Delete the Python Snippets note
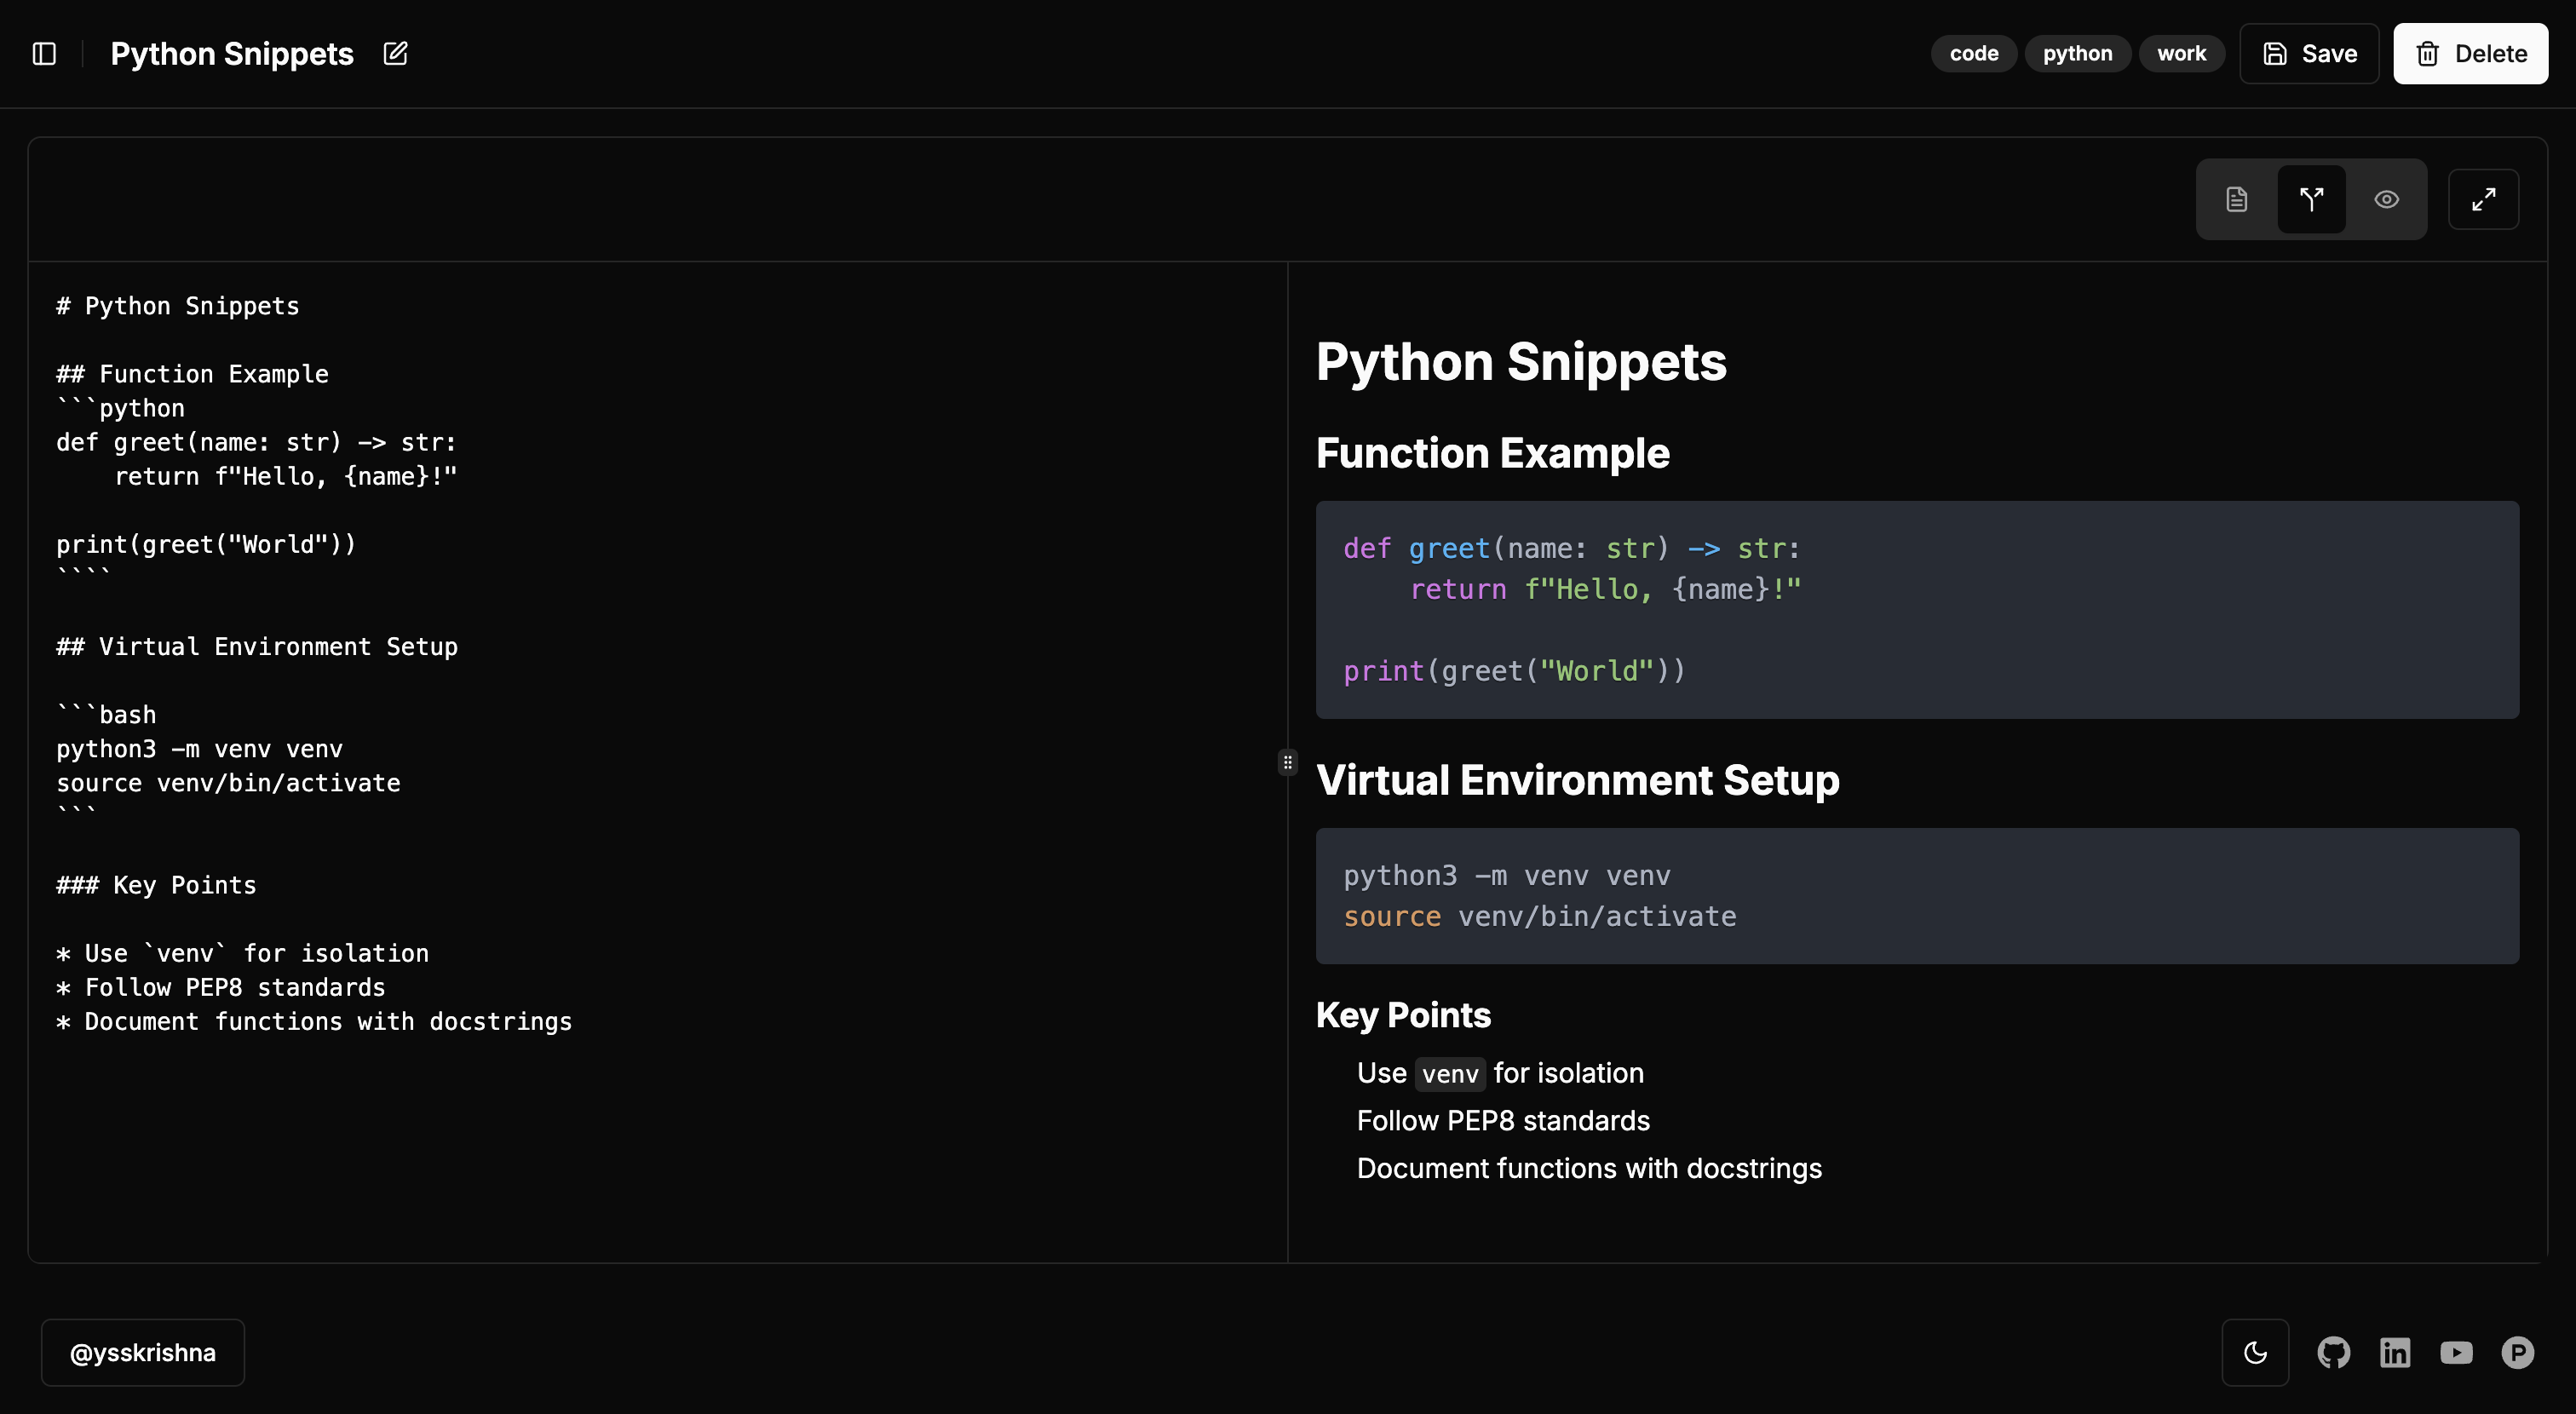Viewport: 2576px width, 1414px height. (x=2470, y=54)
